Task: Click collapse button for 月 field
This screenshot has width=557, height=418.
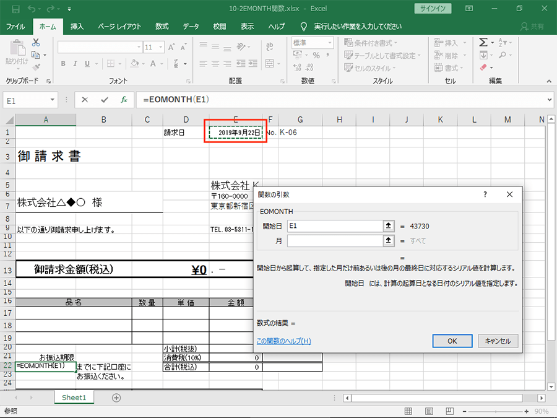Action: point(389,240)
